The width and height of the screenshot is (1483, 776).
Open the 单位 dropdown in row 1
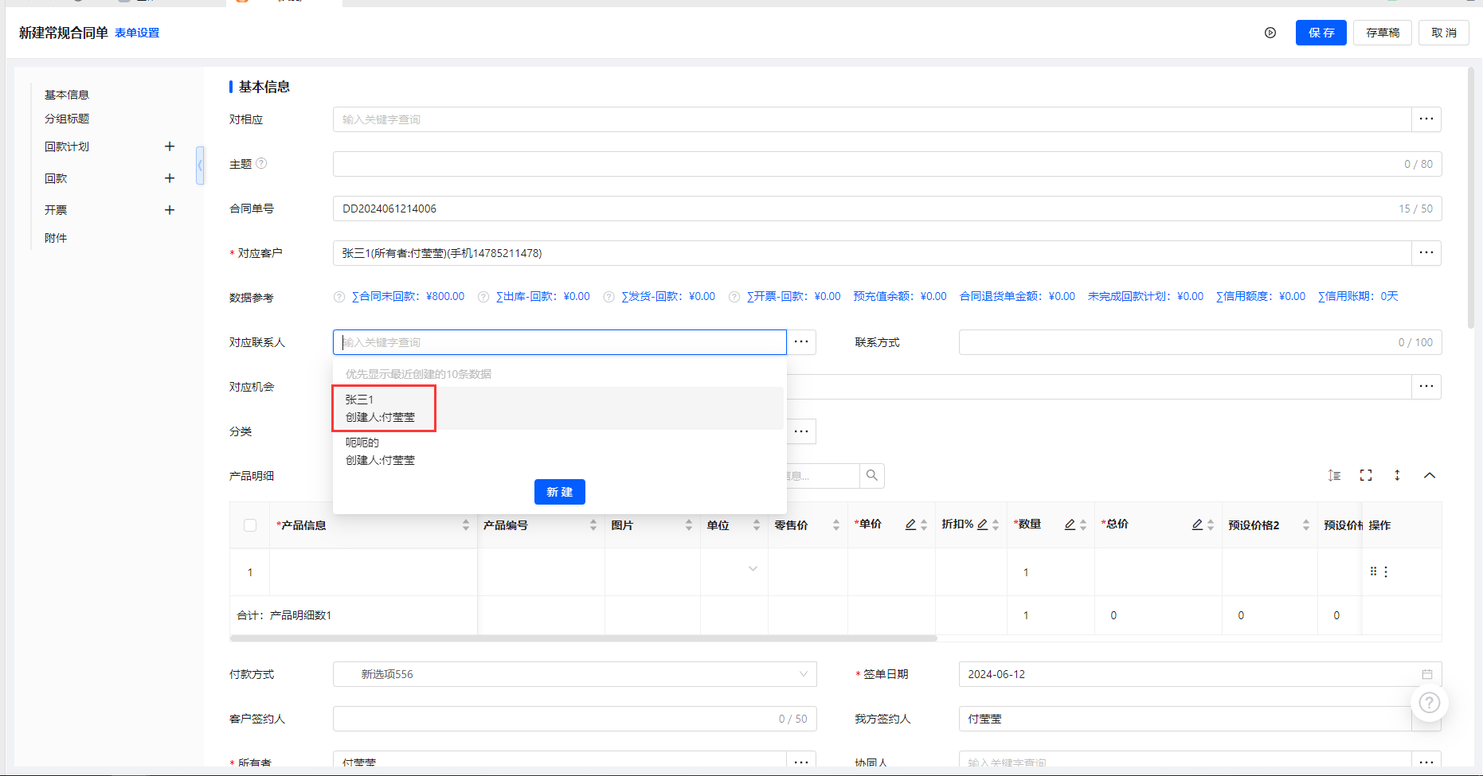tap(753, 569)
